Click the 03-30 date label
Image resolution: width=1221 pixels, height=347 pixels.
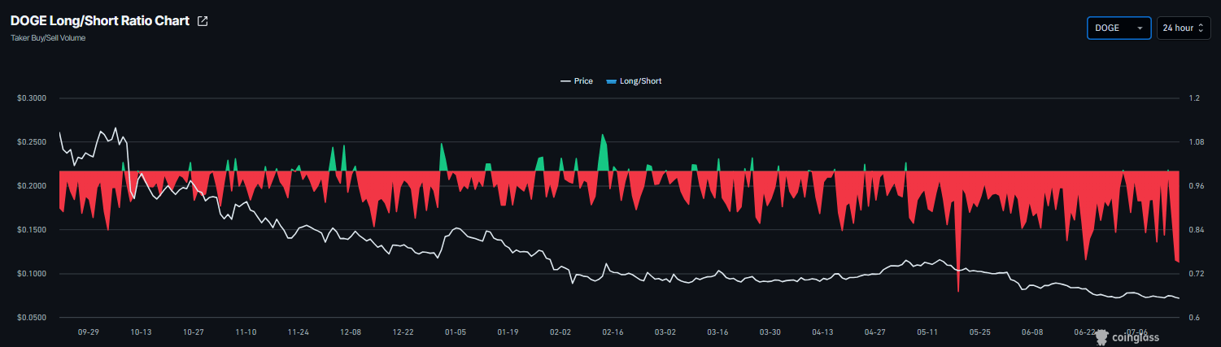coord(770,332)
